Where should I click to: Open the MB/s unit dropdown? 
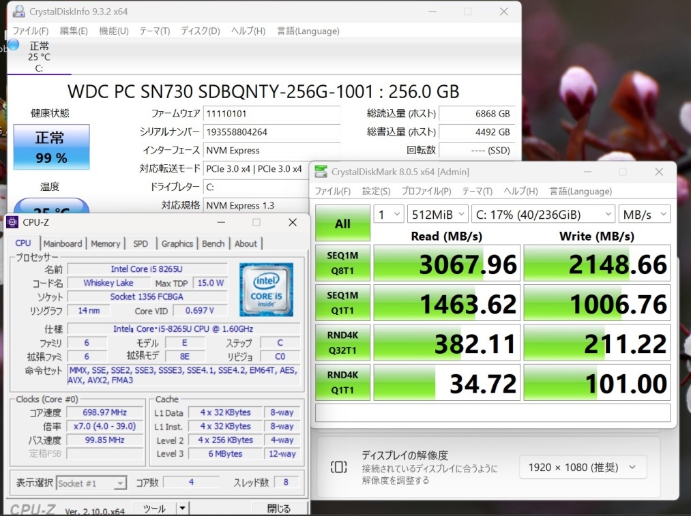click(645, 215)
